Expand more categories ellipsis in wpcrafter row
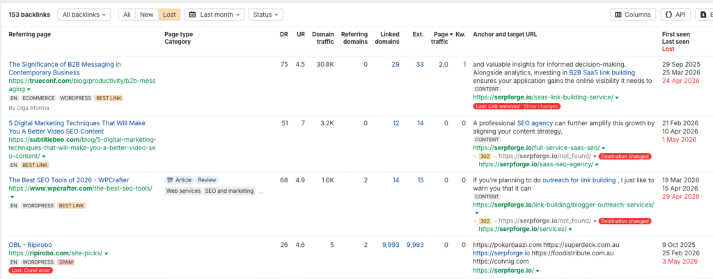713x279 pixels. [x=260, y=192]
